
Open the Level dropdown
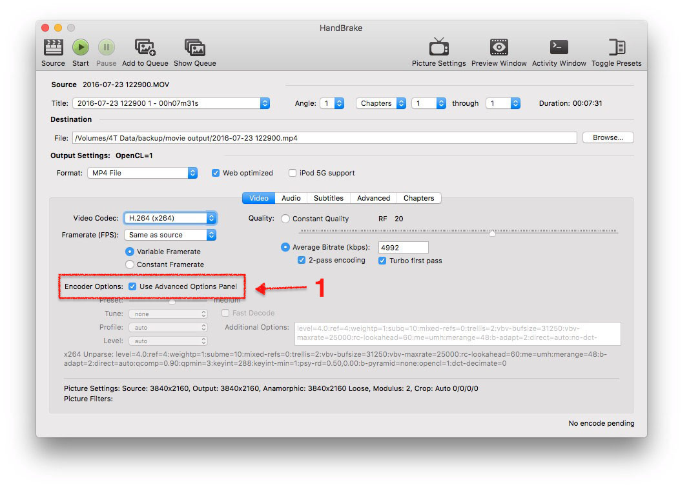click(x=168, y=341)
